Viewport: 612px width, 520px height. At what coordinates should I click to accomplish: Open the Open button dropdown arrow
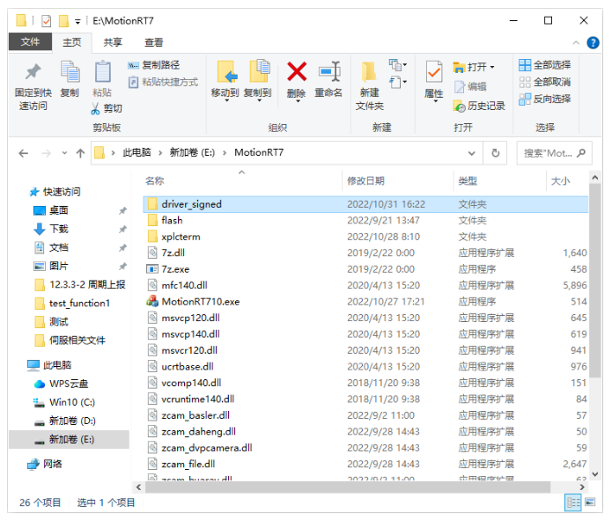click(x=492, y=67)
